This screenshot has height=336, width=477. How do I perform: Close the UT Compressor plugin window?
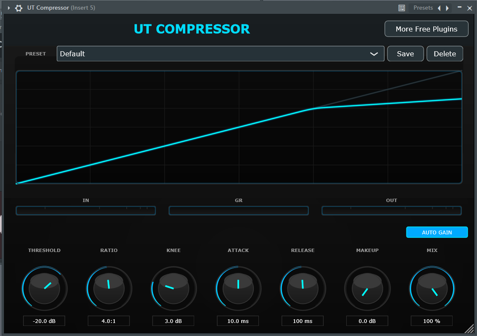coord(470,8)
